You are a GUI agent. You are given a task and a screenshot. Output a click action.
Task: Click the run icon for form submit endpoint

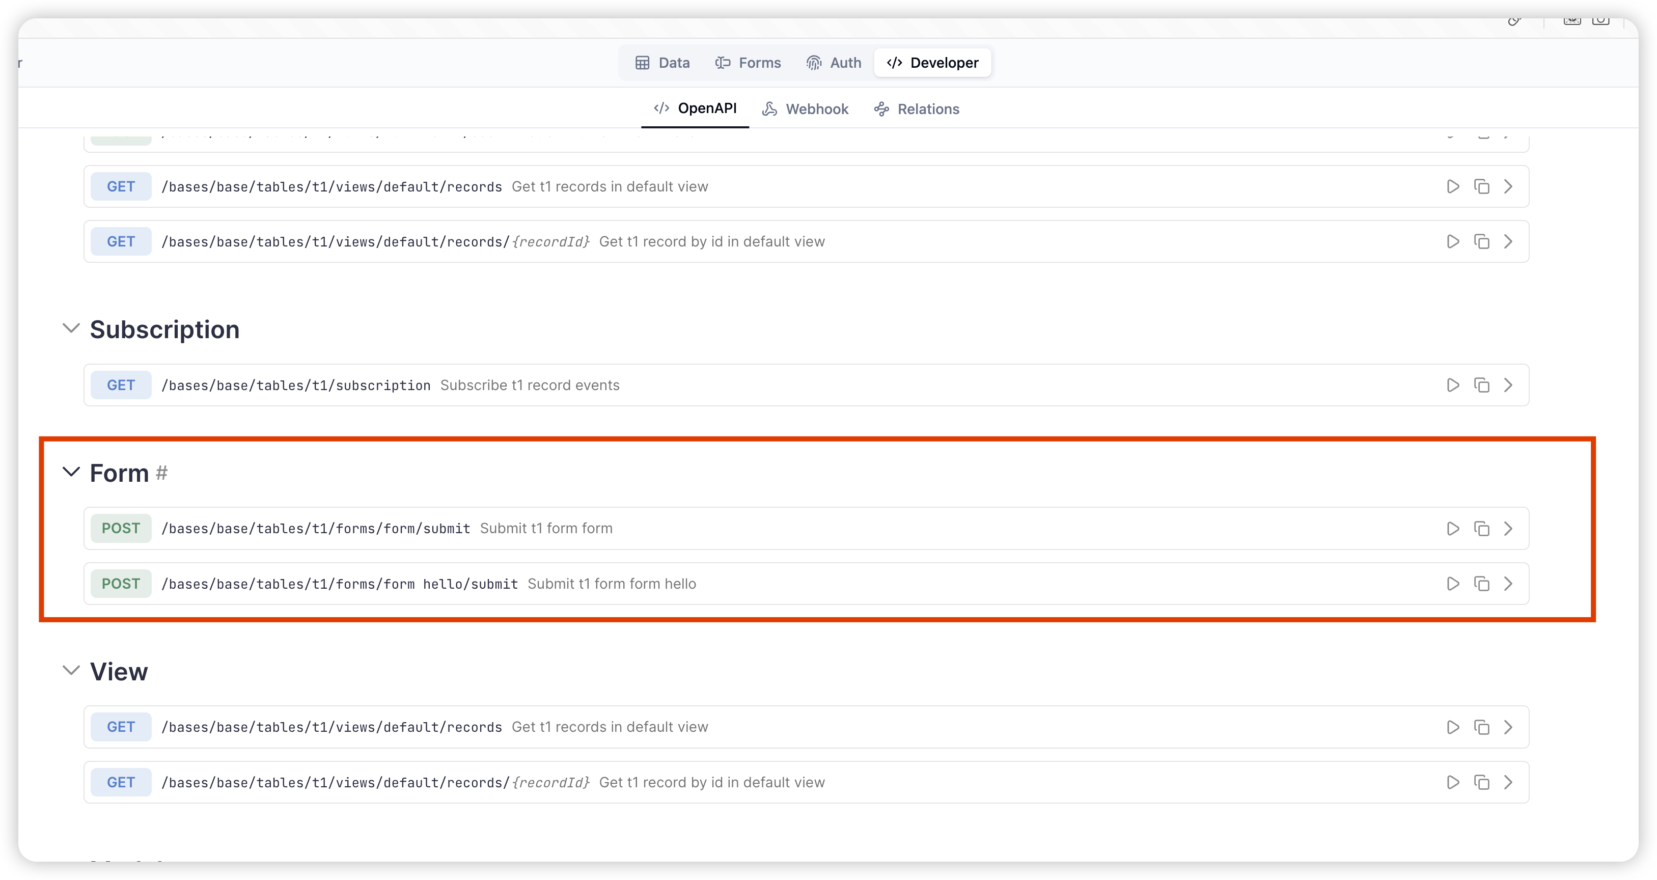tap(1453, 528)
